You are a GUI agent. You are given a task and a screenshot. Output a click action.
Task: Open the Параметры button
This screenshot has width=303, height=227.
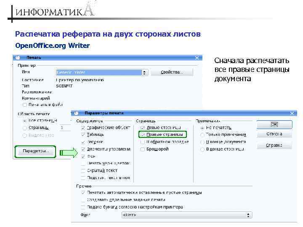pos(35,151)
